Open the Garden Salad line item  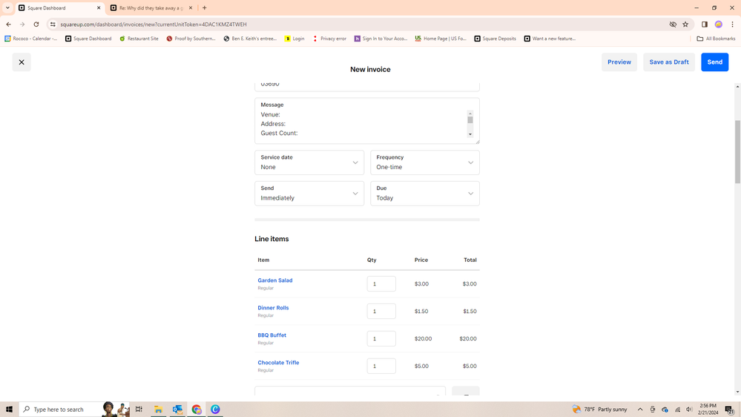(275, 280)
